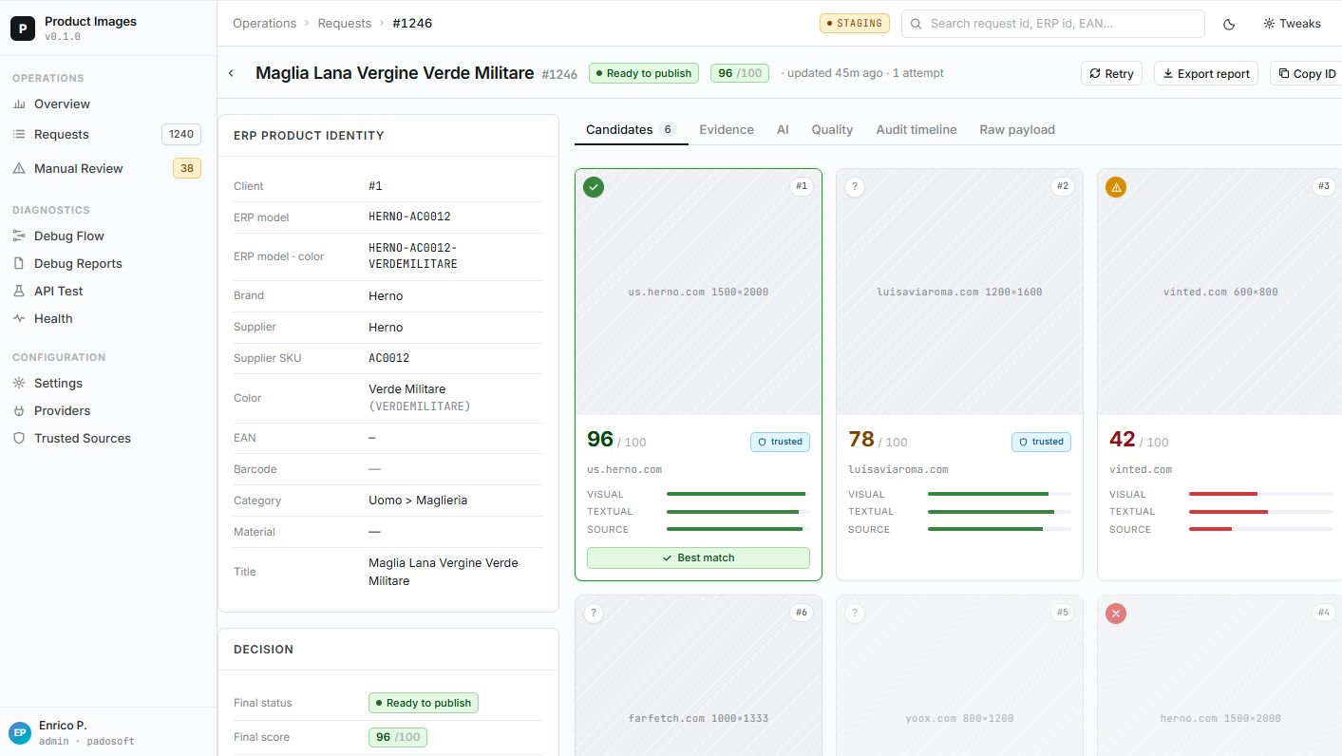Retry the request
1342x756 pixels.
1111,73
